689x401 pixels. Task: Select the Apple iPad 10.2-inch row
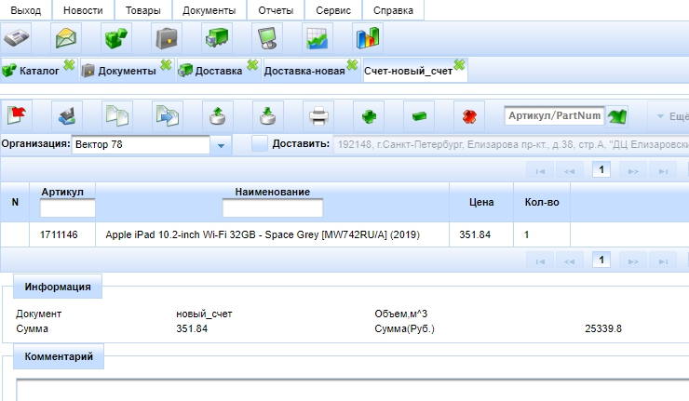coord(263,235)
